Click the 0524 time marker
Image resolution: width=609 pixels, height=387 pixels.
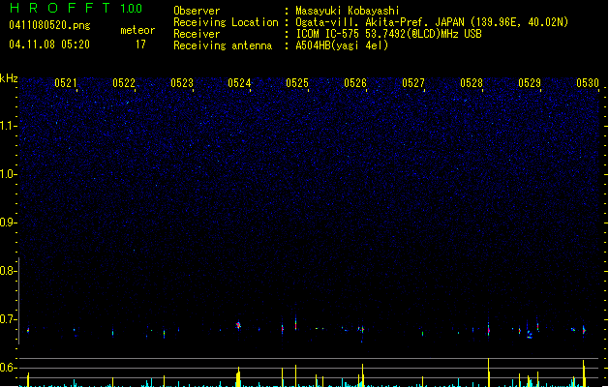coord(239,83)
